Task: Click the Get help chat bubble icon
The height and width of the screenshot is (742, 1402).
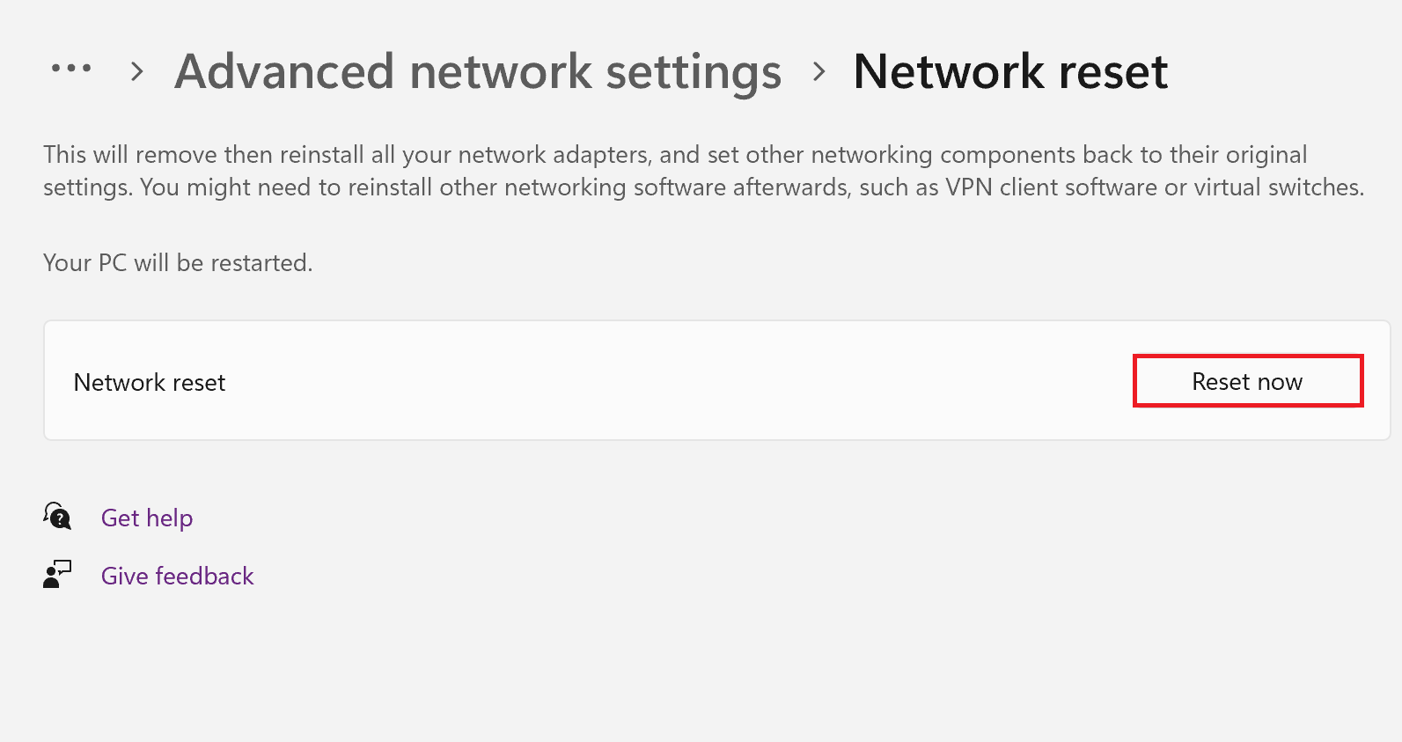Action: [x=57, y=516]
